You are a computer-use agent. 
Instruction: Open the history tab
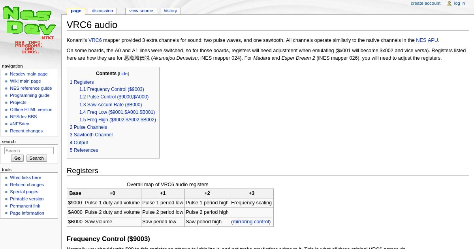click(170, 11)
